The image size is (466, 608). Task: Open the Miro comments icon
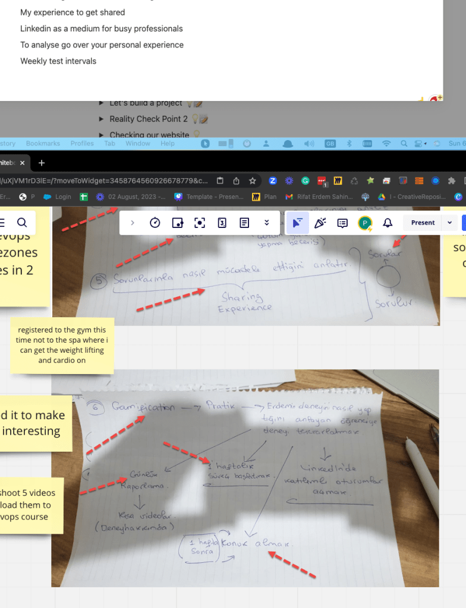[x=342, y=223]
